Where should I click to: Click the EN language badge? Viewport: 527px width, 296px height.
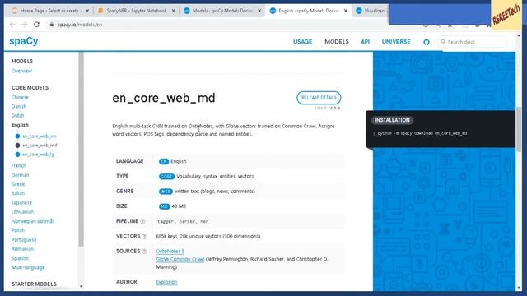(164, 161)
